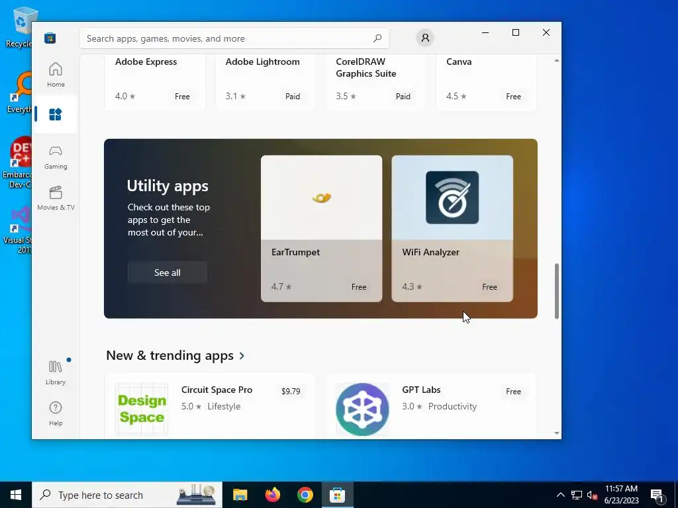Click the WiFi Analyzer app icon
Image resolution: width=678 pixels, height=508 pixels.
[x=452, y=197]
